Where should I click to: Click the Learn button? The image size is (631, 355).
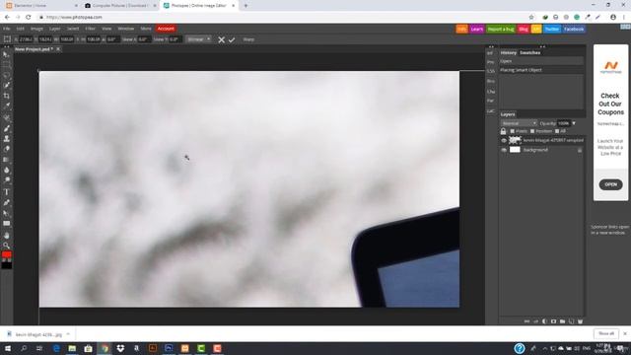click(477, 29)
